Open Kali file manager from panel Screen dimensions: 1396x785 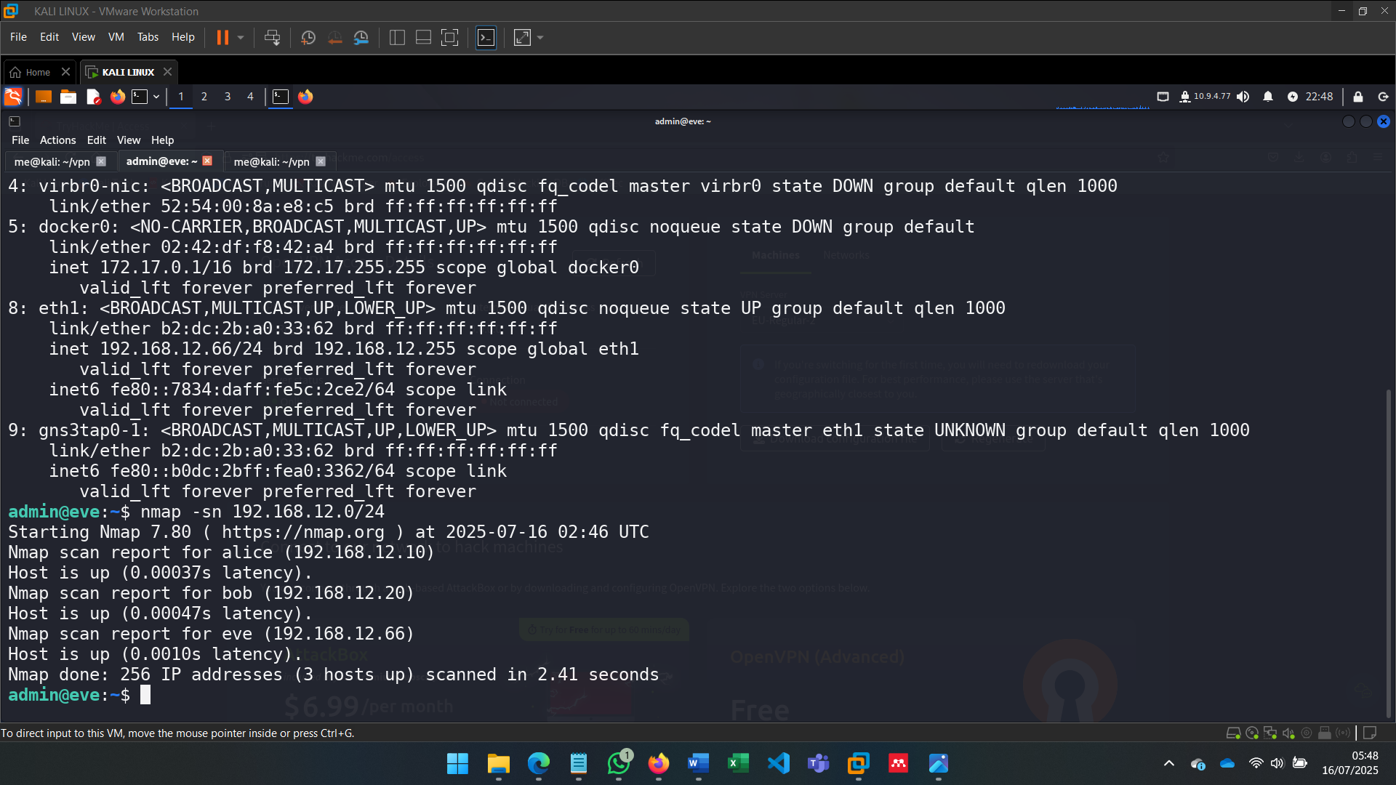(x=68, y=97)
